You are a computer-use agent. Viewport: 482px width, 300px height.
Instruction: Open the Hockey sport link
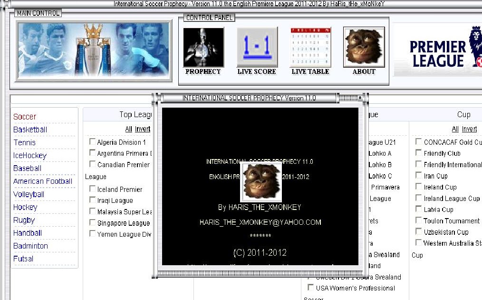click(25, 207)
